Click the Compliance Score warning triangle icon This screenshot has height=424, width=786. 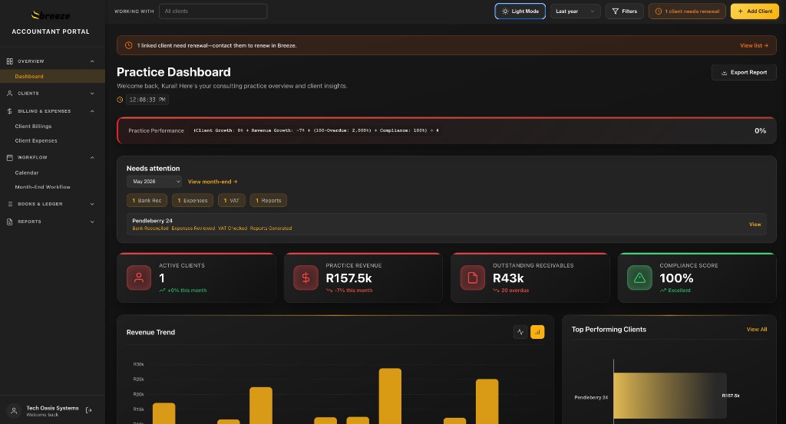pyautogui.click(x=639, y=278)
